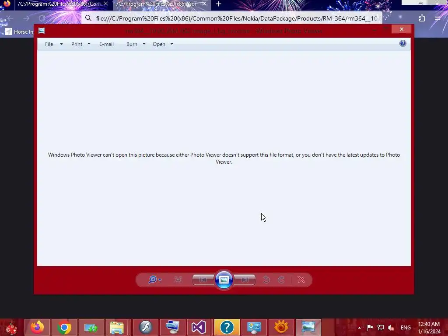This screenshot has height=336, width=448.
Task: Click the network tray icon
Action: [381, 327]
